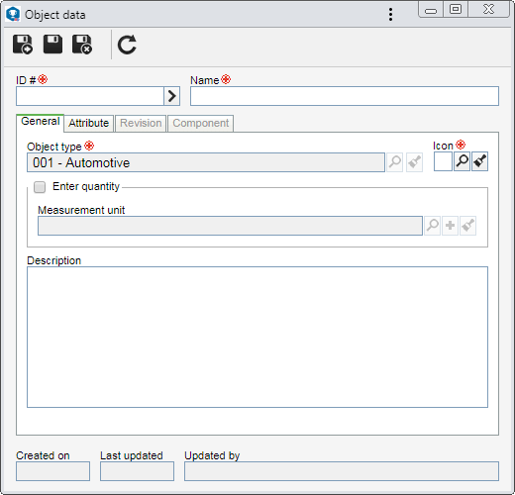This screenshot has height=495, width=515.
Task: Click the empty Icon preview box
Action: (443, 161)
